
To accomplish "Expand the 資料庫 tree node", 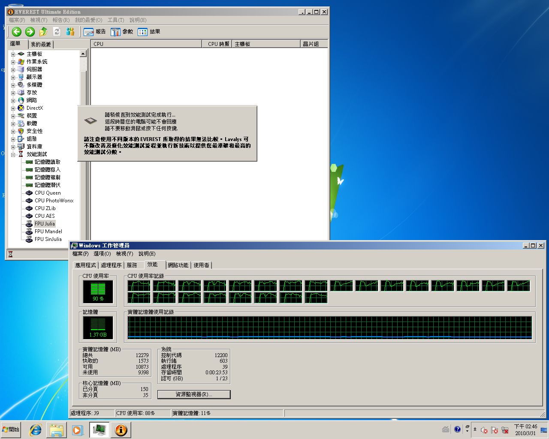I will 13,147.
